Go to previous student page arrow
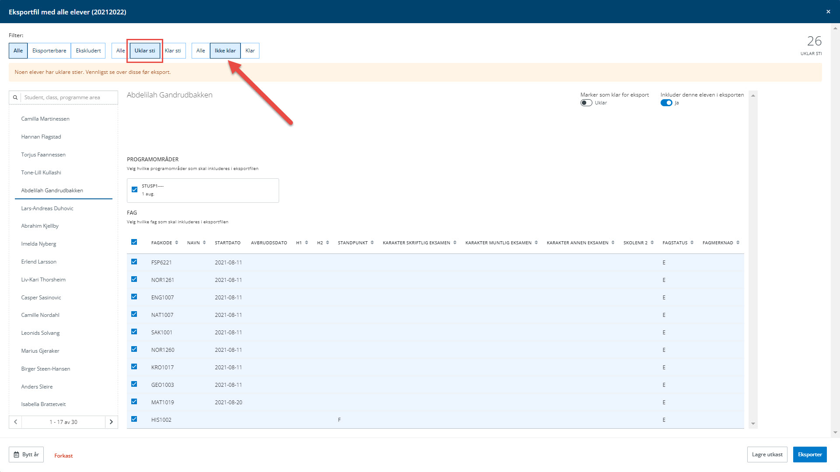The image size is (840, 472). pos(15,422)
